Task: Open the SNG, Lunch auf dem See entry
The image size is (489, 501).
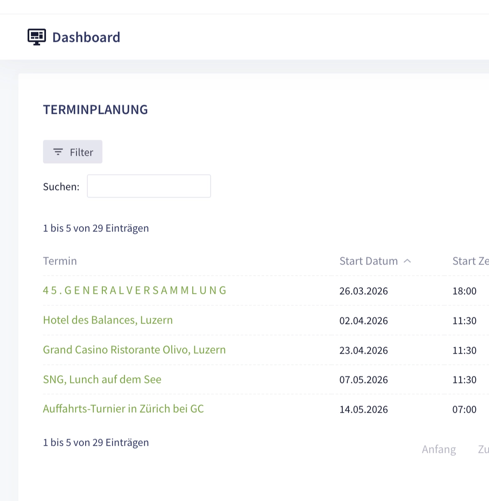Action: pyautogui.click(x=102, y=379)
